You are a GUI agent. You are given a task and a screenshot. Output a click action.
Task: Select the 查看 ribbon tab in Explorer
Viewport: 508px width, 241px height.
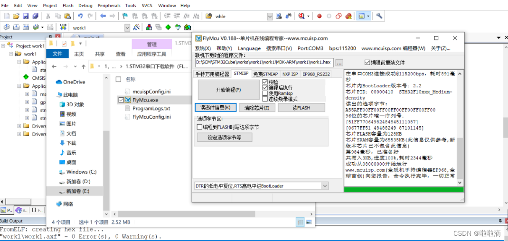pyautogui.click(x=121, y=54)
